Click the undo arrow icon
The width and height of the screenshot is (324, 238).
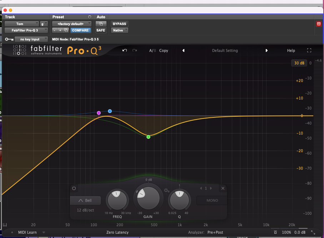click(125, 50)
